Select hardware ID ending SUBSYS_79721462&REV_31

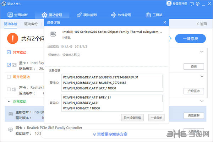pyautogui.click(x=101, y=77)
